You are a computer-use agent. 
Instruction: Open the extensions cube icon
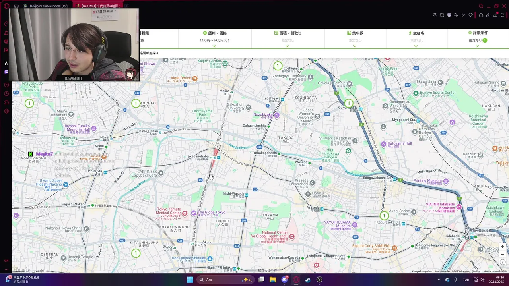click(x=481, y=15)
